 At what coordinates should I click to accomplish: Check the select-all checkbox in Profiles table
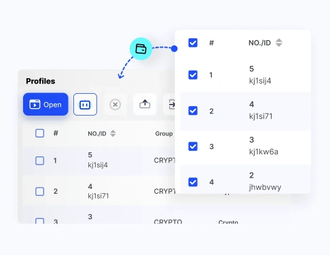(39, 133)
